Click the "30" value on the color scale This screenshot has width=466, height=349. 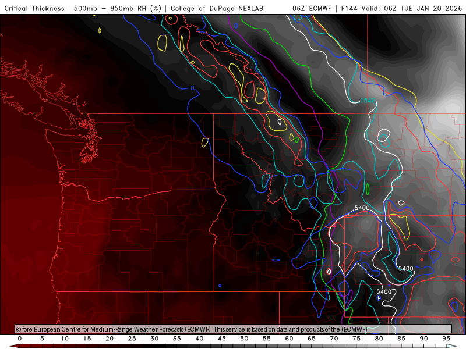click(x=154, y=339)
